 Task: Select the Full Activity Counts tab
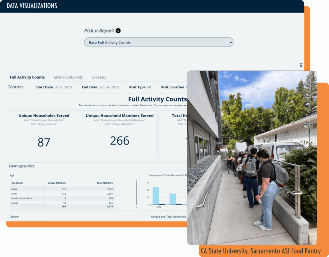(27, 77)
